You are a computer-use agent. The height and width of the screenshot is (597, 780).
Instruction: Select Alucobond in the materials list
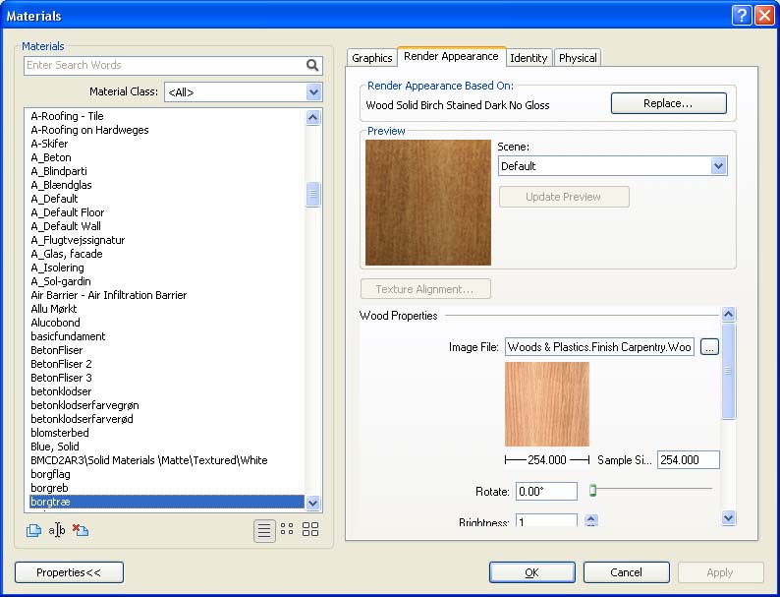(56, 323)
